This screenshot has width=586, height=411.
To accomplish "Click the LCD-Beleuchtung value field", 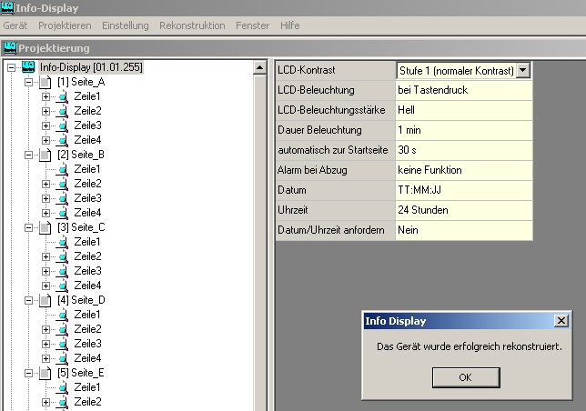I will [x=464, y=90].
